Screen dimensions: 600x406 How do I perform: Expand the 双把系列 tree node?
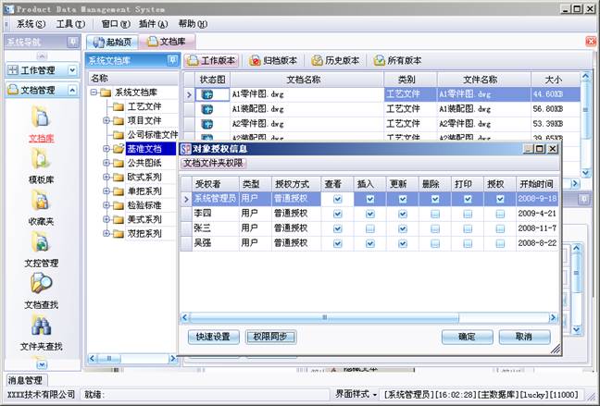(x=106, y=234)
